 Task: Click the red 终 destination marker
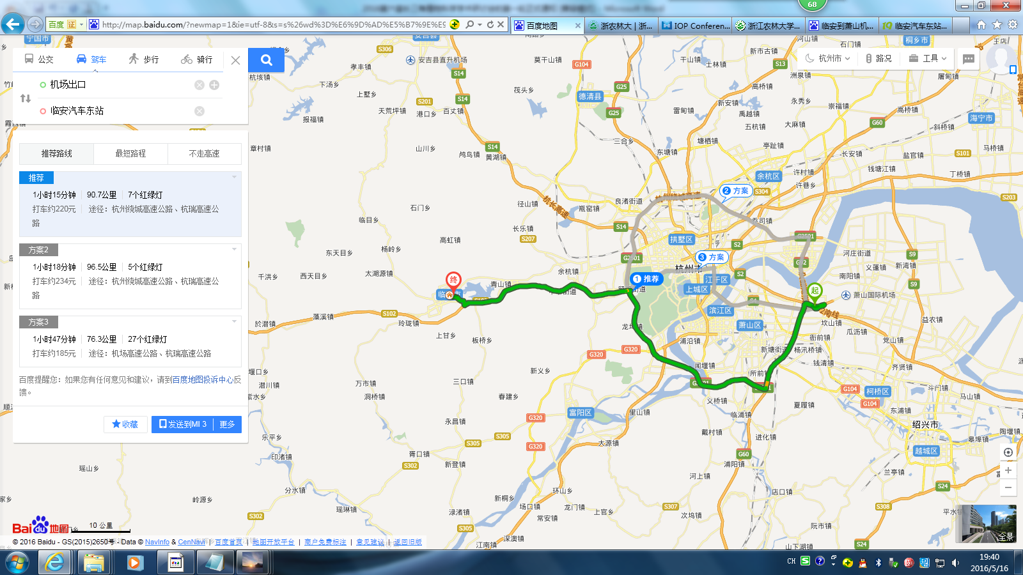[453, 281]
